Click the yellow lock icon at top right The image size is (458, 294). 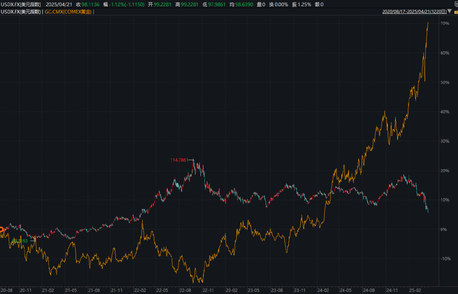point(456,12)
